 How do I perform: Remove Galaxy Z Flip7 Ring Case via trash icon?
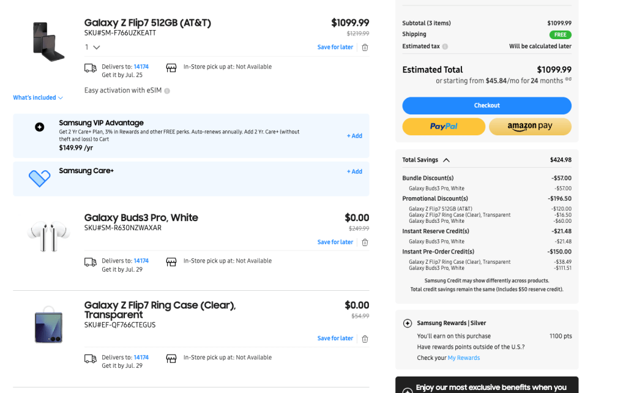tap(365, 339)
